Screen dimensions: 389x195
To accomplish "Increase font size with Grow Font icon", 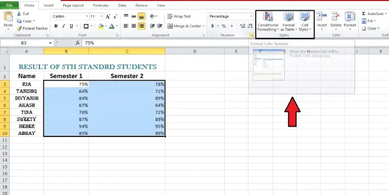I will [107, 16].
